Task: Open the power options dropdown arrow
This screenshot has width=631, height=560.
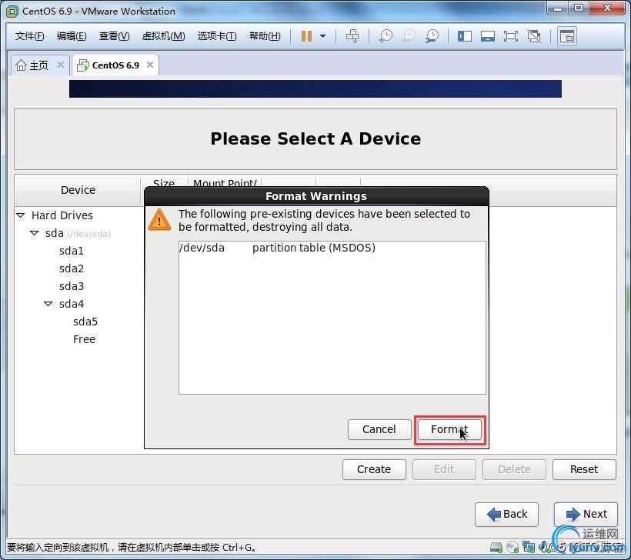Action: tap(322, 36)
